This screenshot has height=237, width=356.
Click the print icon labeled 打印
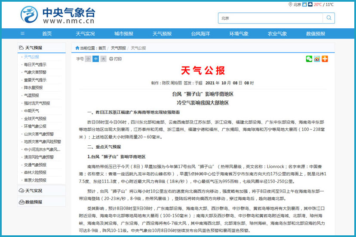click(x=115, y=59)
